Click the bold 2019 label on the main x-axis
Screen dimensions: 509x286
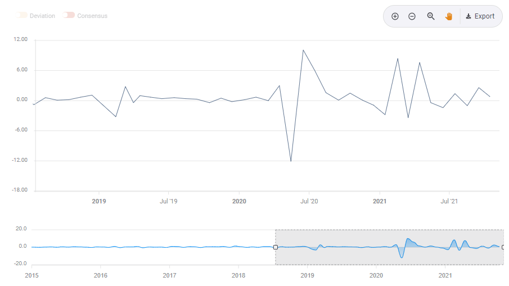pyautogui.click(x=99, y=201)
